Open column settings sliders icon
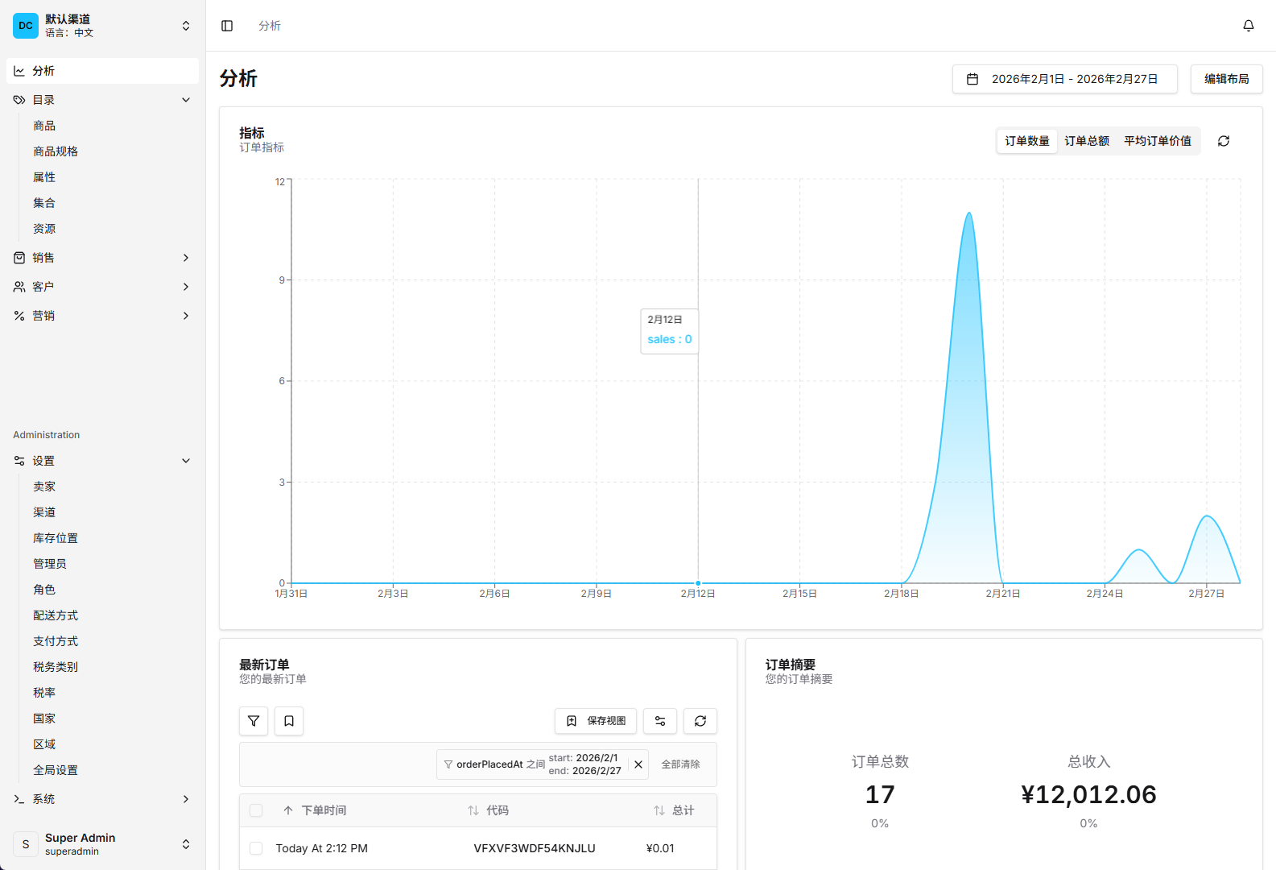This screenshot has height=870, width=1276. [659, 721]
